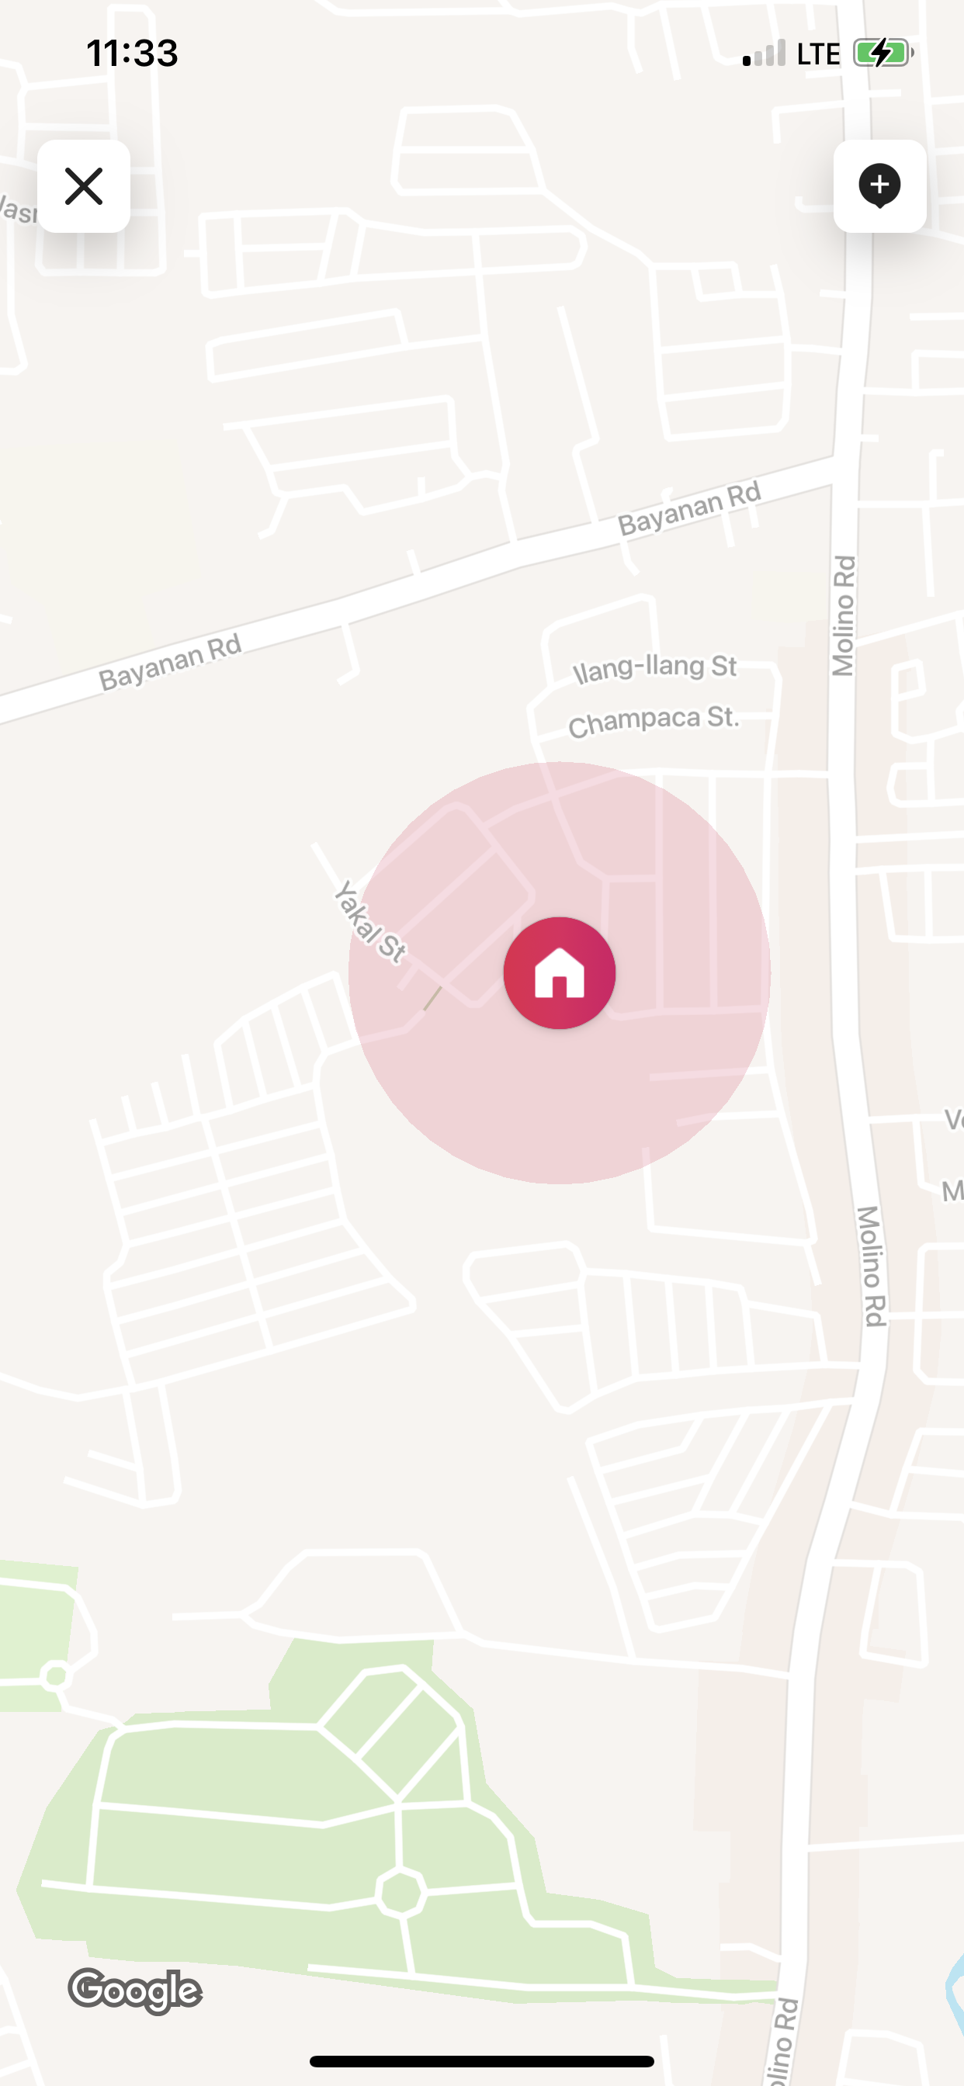Select the red home marker

coord(560,972)
